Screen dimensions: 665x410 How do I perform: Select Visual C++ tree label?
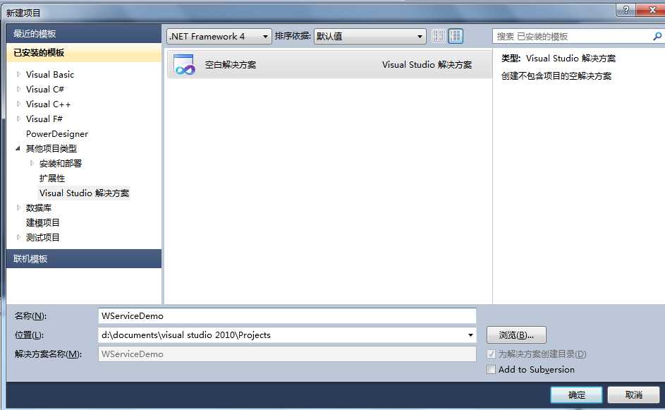[49, 104]
